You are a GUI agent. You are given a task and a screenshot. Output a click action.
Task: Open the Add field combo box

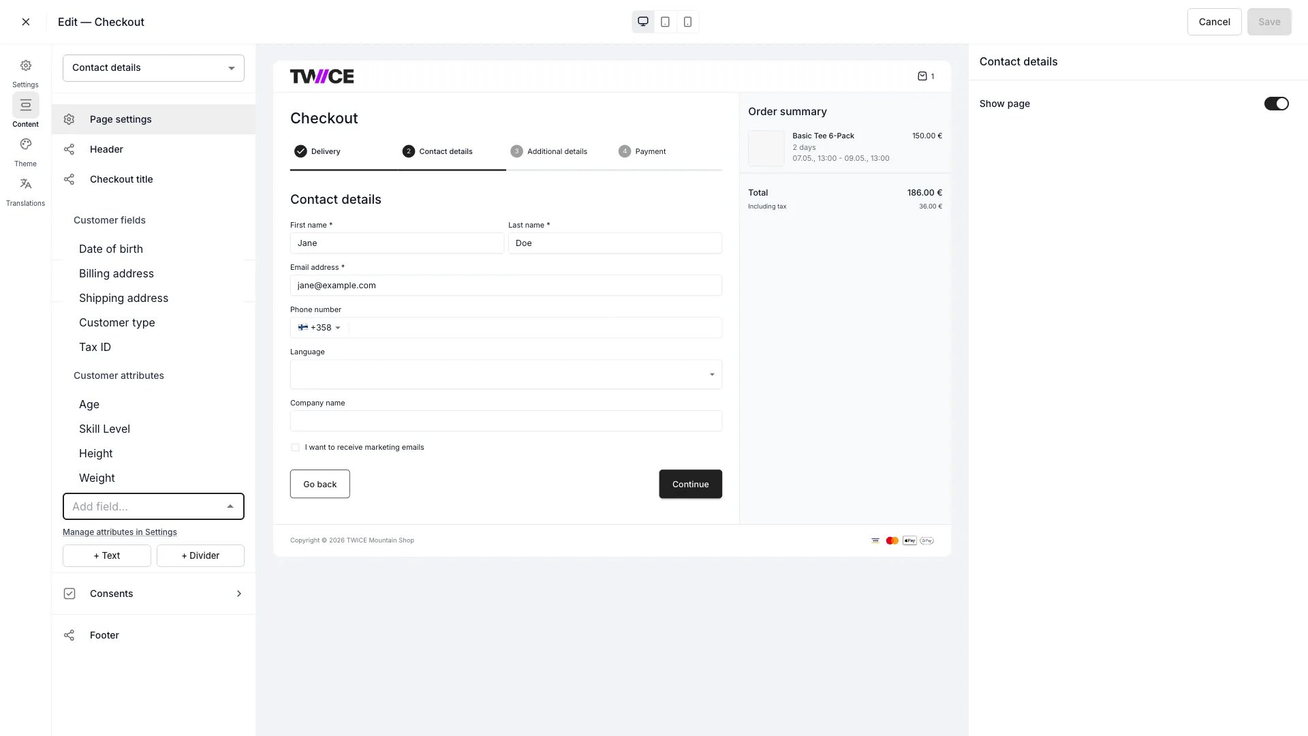153,506
